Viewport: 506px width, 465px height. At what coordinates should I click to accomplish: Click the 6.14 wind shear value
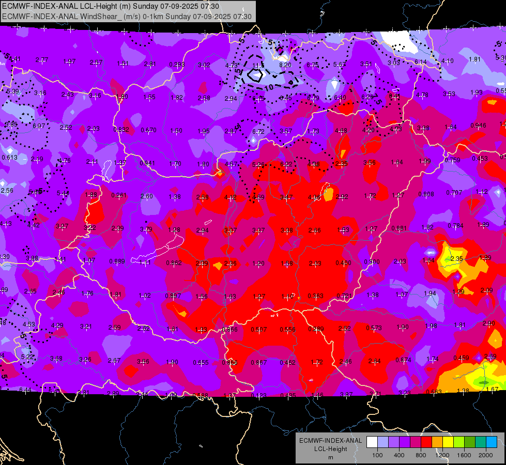click(x=421, y=62)
